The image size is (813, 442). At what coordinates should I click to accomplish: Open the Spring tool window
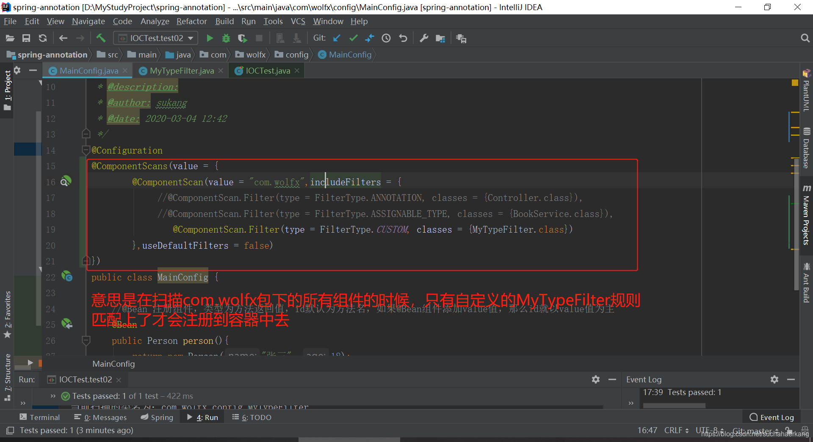pyautogui.click(x=157, y=417)
